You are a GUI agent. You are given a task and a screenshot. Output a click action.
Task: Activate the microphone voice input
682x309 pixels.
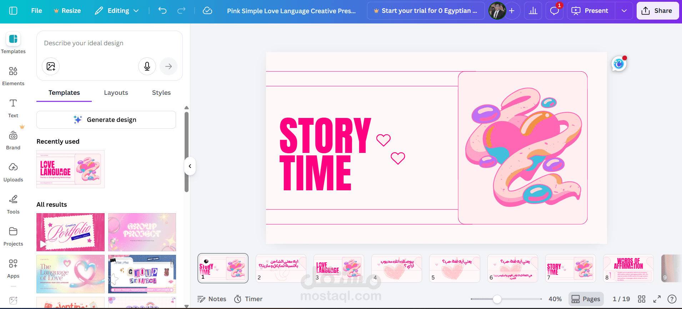click(147, 66)
